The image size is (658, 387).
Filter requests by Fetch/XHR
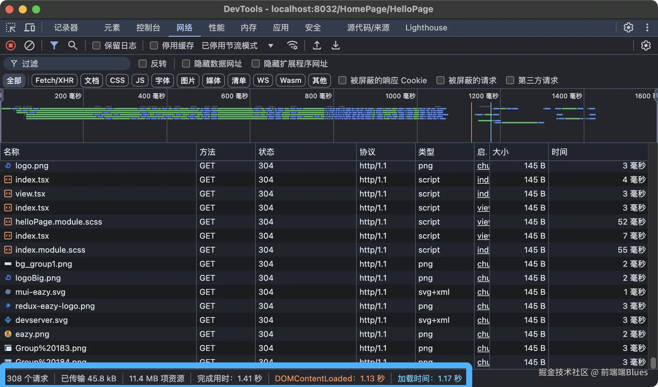pyautogui.click(x=54, y=81)
